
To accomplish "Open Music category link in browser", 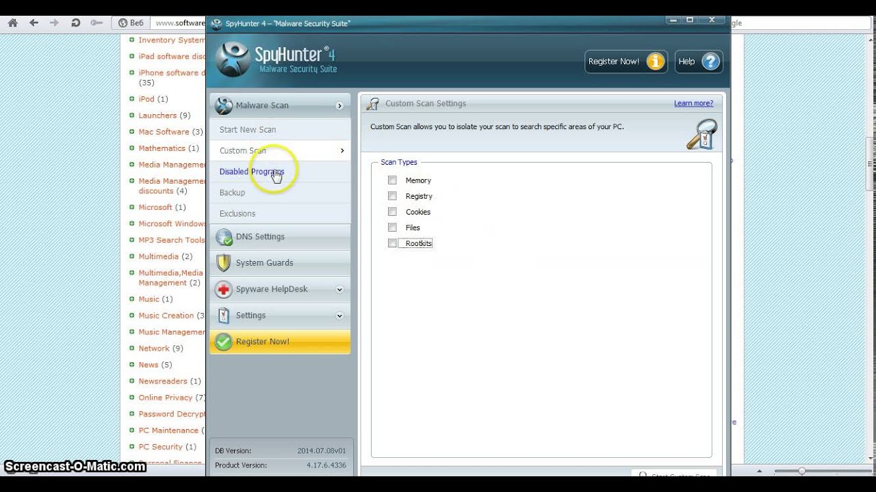I will (x=149, y=299).
